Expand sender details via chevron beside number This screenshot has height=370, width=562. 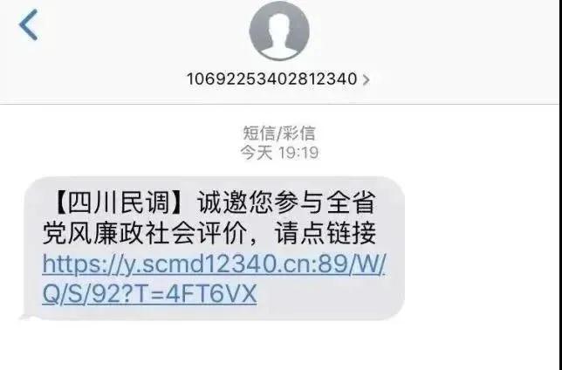(x=366, y=79)
